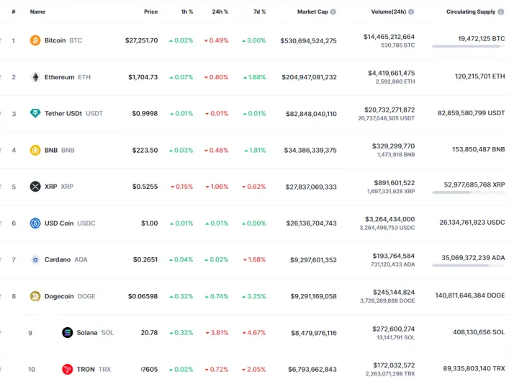The width and height of the screenshot is (509, 392).
Task: Click USD Coin supply 26,134,761,923 USDC
Action: click(472, 223)
